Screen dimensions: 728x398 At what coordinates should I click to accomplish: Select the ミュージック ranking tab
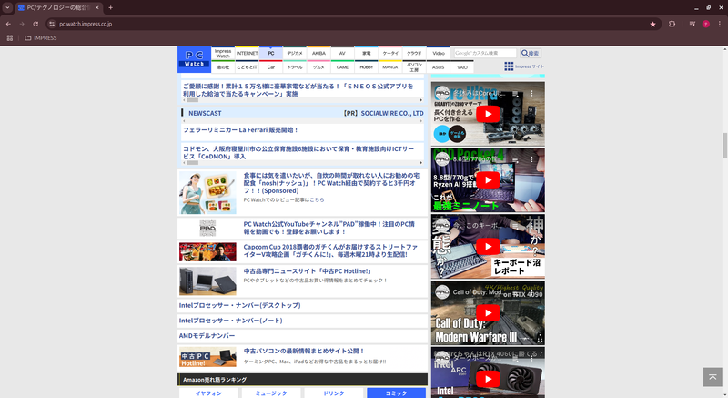click(x=271, y=393)
